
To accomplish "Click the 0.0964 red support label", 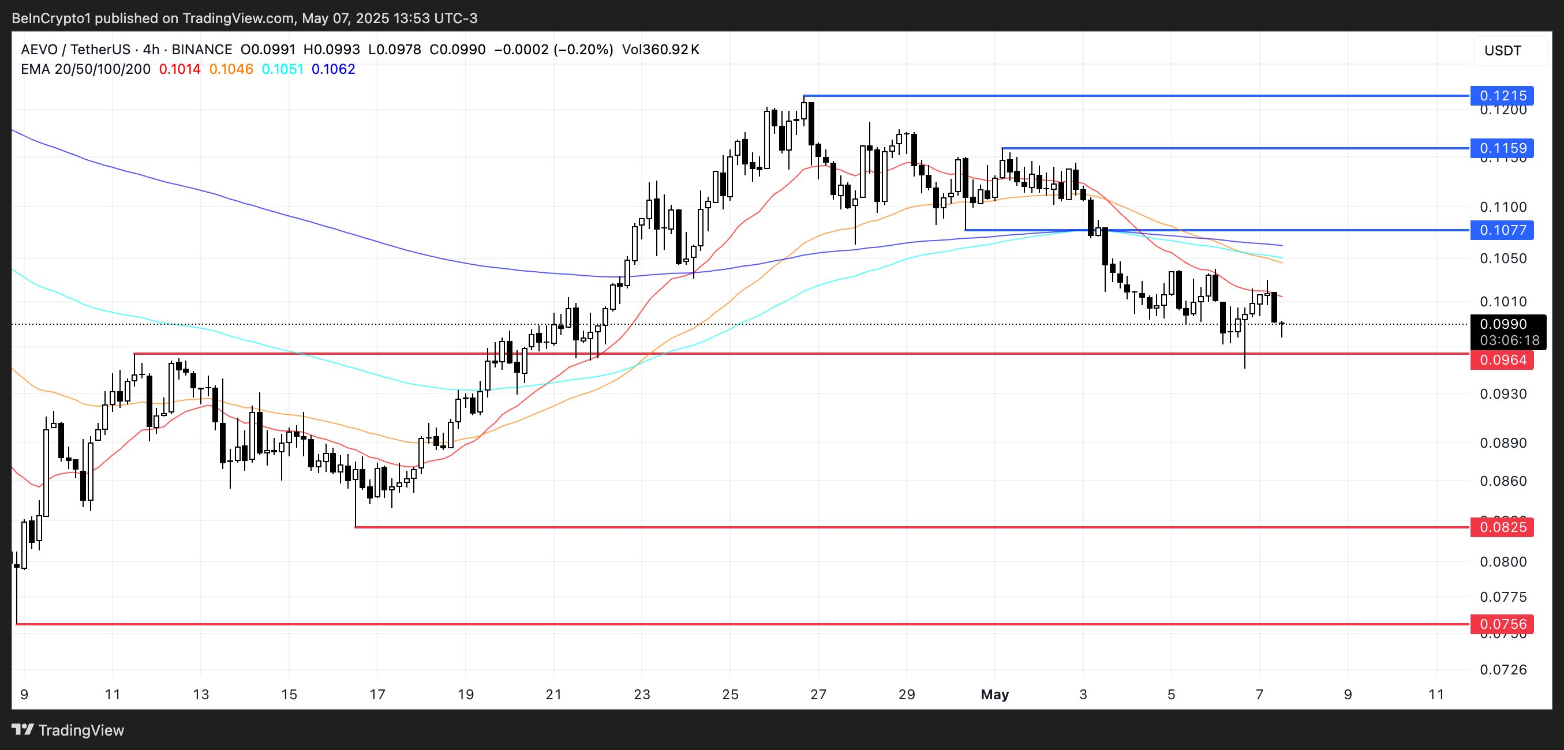I will click(x=1502, y=360).
